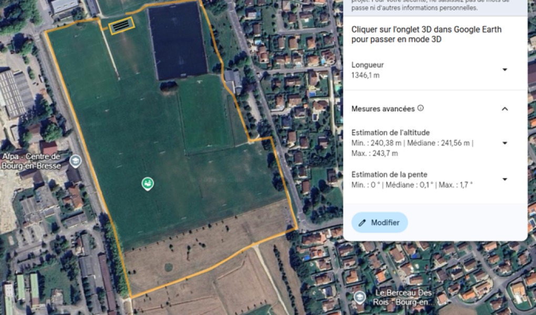This screenshot has height=315, width=536.
Task: Click the 1346,1 m length value
Action: click(365, 76)
